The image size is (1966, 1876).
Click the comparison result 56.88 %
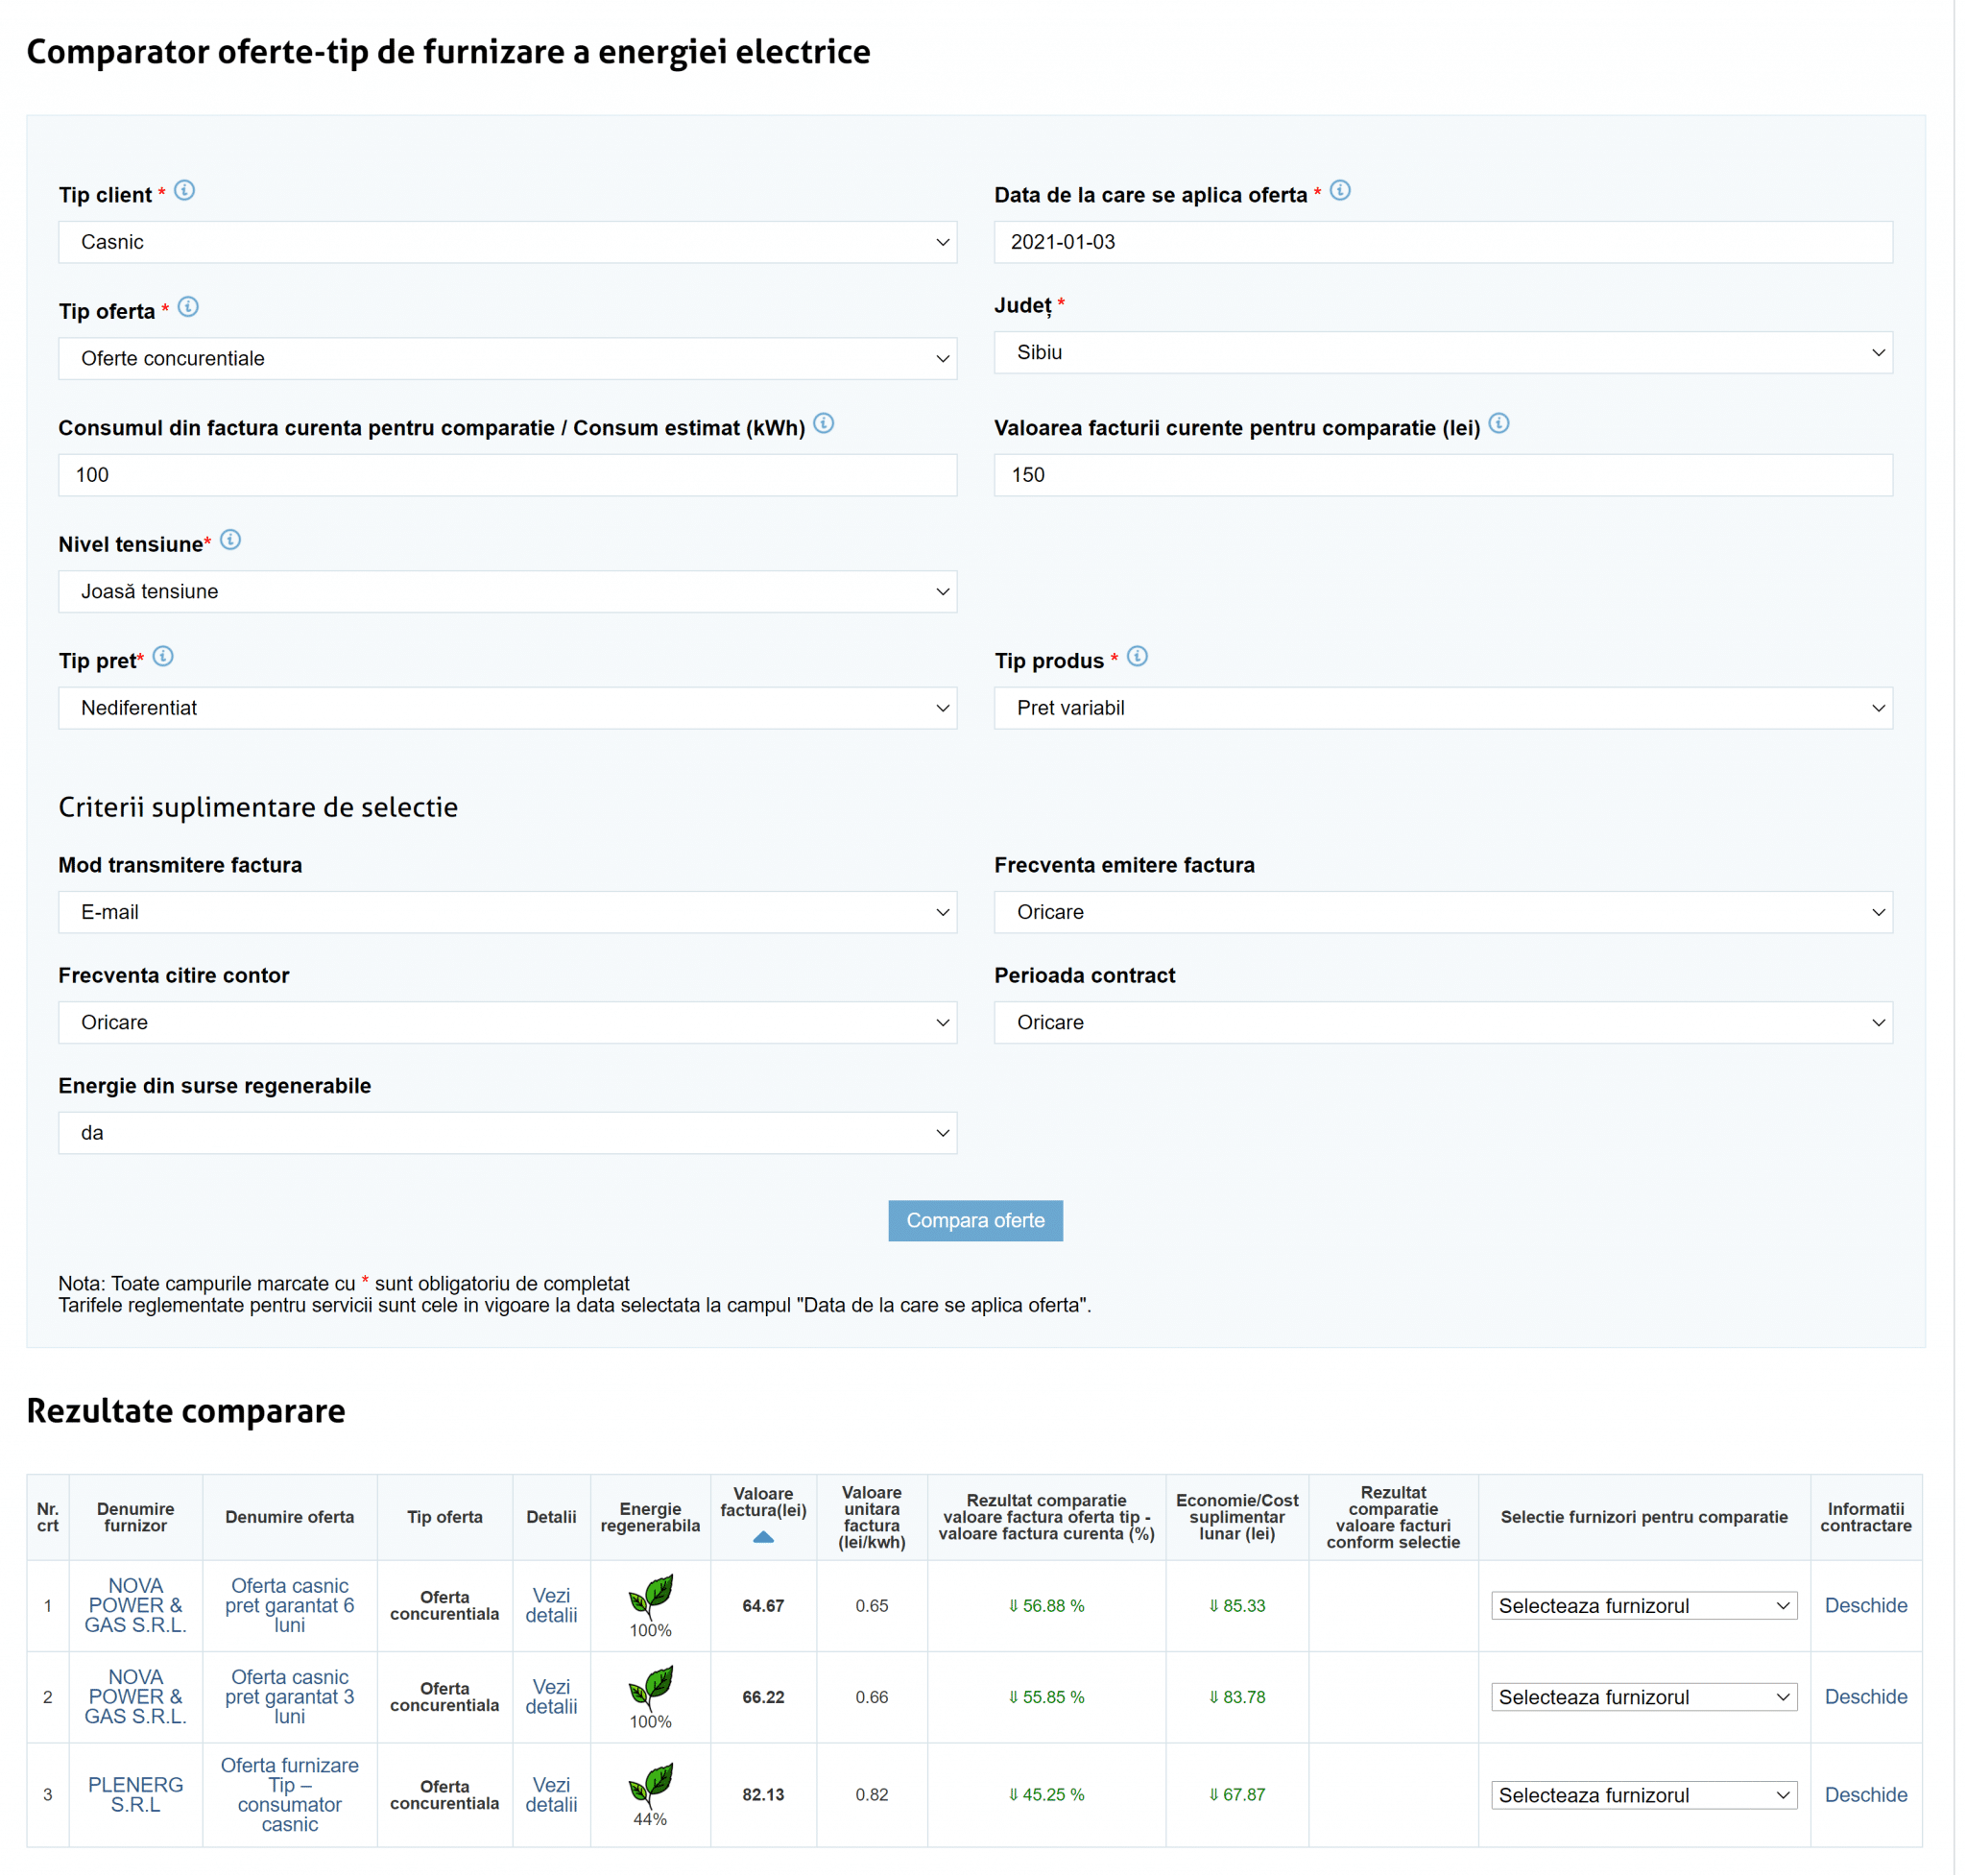tap(1046, 1606)
